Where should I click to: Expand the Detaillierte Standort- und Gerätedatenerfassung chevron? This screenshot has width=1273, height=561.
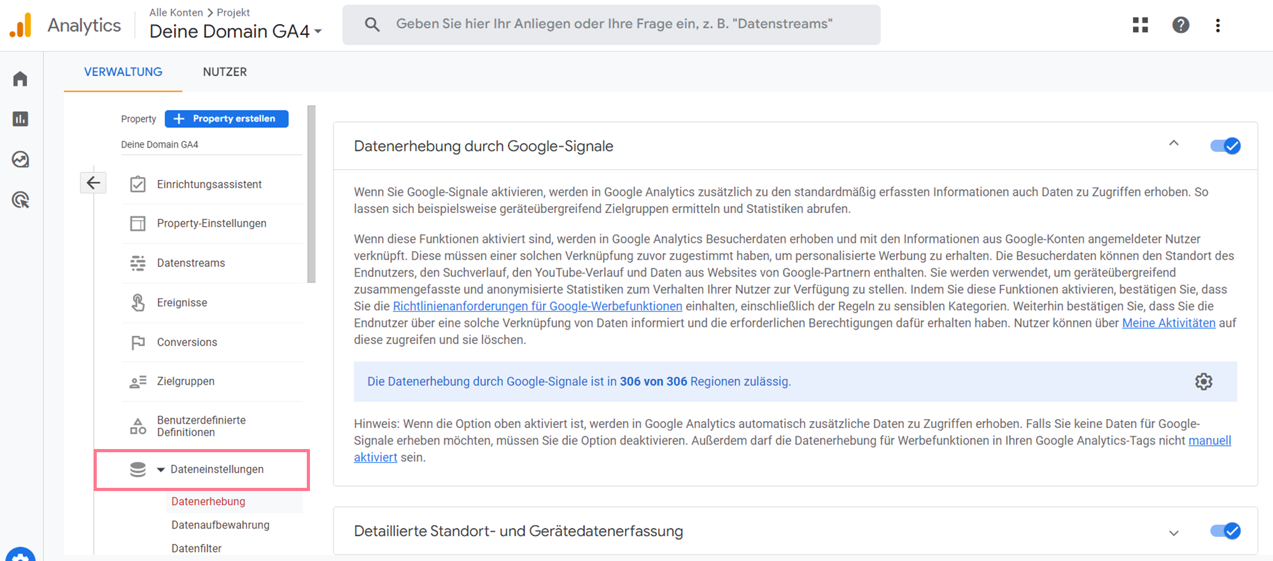pyautogui.click(x=1174, y=533)
